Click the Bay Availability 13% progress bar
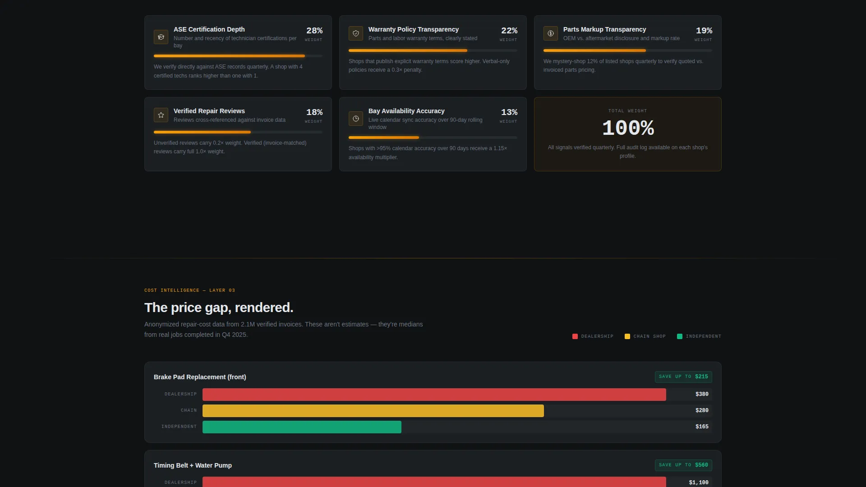 pos(433,138)
